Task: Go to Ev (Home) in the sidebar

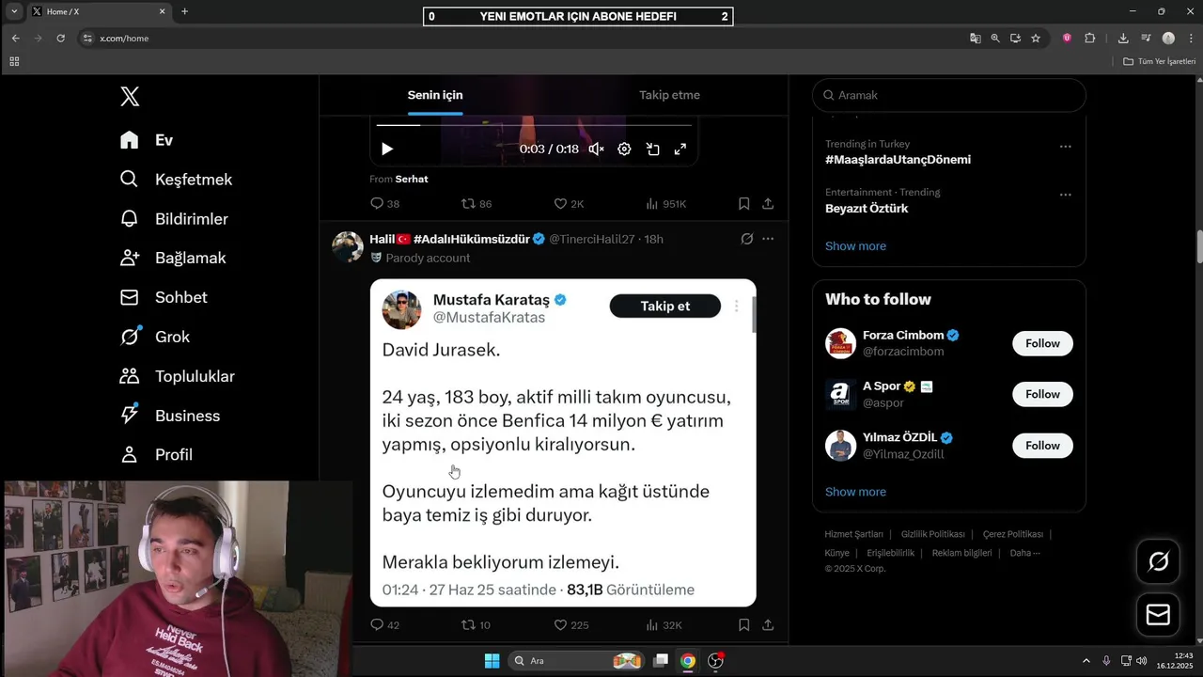Action: tap(147, 140)
